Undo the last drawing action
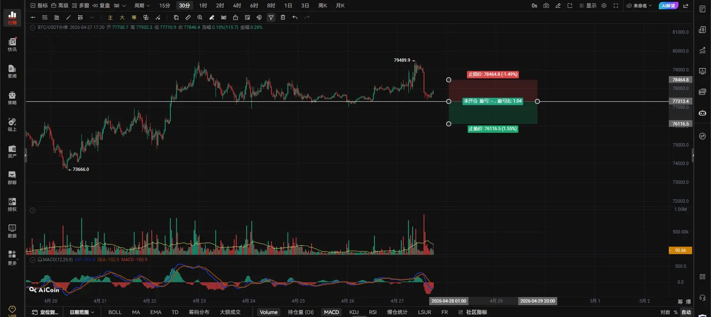Viewport: 711px width, 317px height. (295, 17)
